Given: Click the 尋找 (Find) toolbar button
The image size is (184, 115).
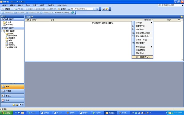Looking at the screenshot, I should point(62,9).
